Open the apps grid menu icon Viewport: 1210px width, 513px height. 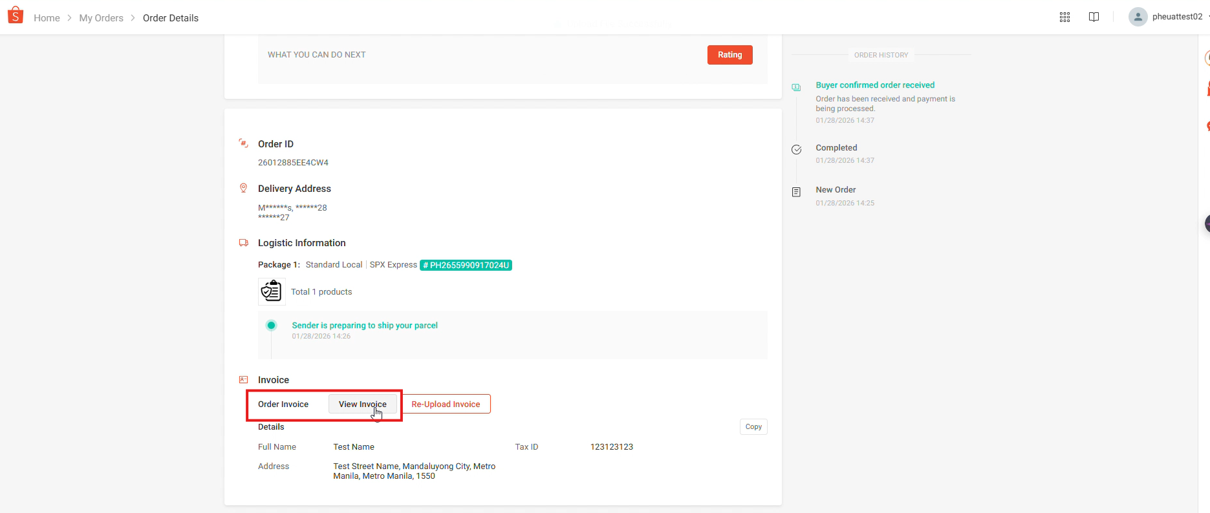[1064, 17]
